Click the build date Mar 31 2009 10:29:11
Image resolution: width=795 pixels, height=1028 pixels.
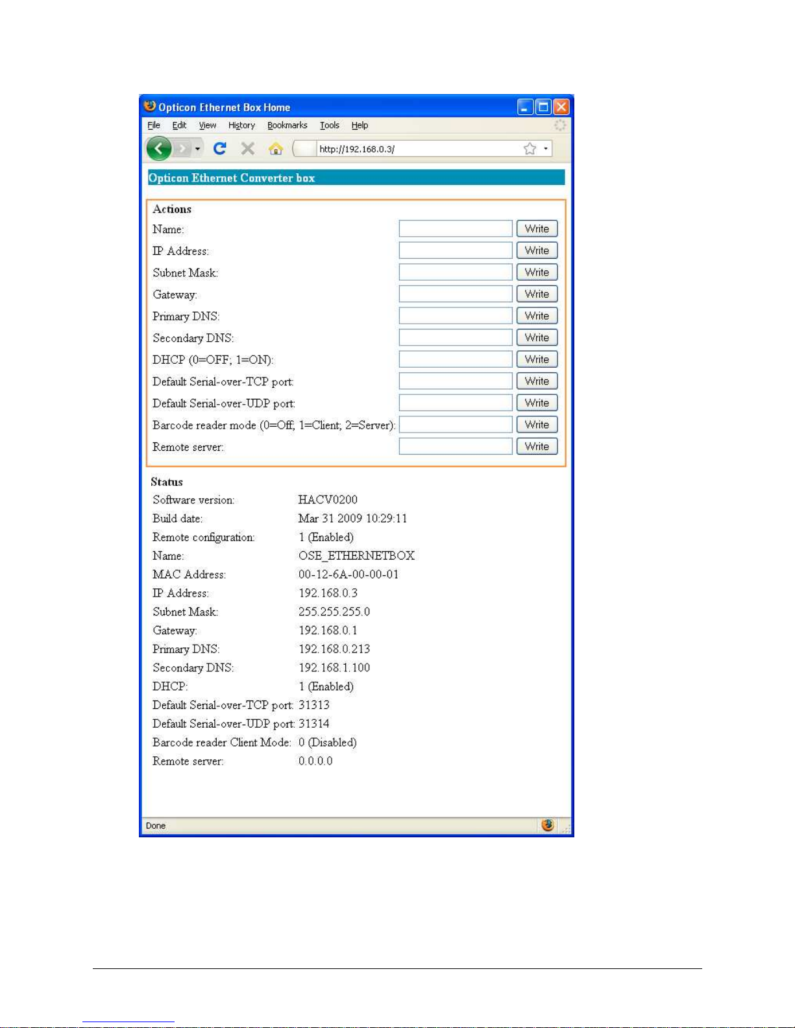352,518
